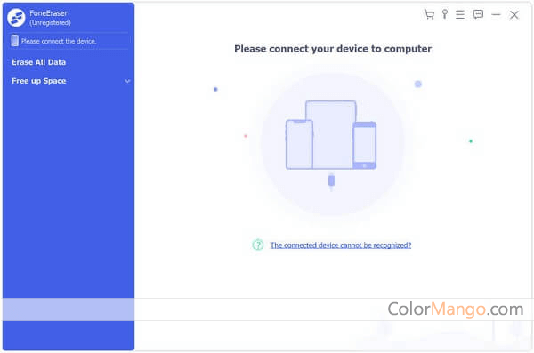Viewport: 534px width, 353px height.
Task: Click the tablet device illustration
Action: click(331, 134)
